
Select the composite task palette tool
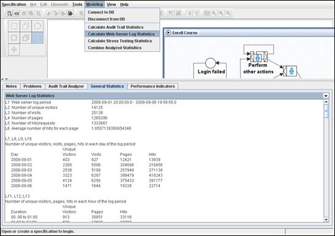14,38
